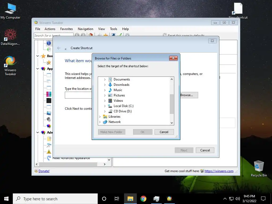Open the Donate! link
The width and height of the screenshot is (272, 204).
coord(44,171)
